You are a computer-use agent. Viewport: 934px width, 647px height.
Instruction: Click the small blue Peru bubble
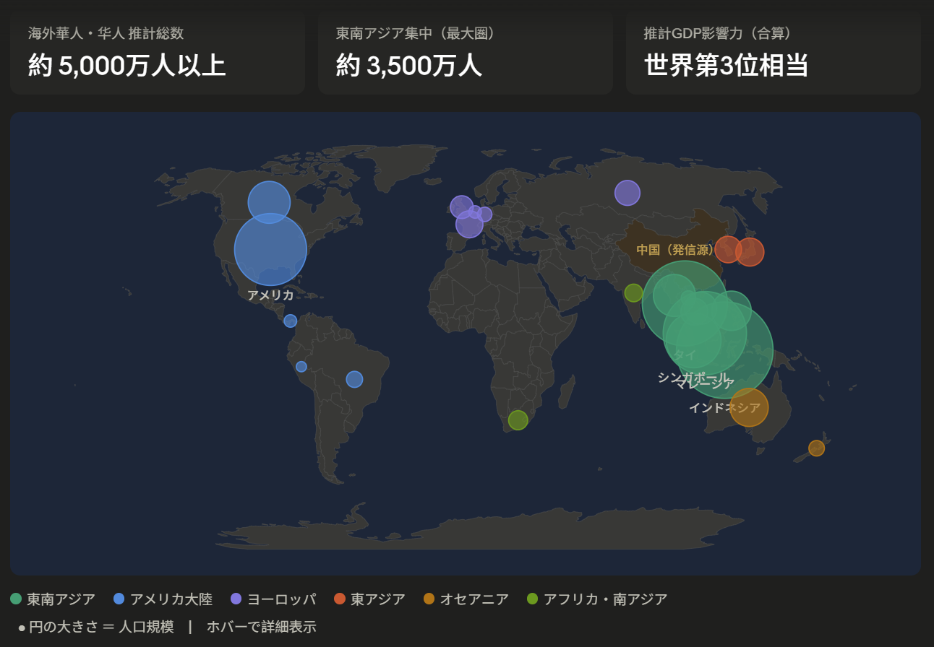(x=301, y=367)
